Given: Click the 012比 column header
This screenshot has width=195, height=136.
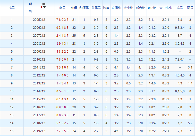Looking at the screenshot, I should click(x=152, y=8).
